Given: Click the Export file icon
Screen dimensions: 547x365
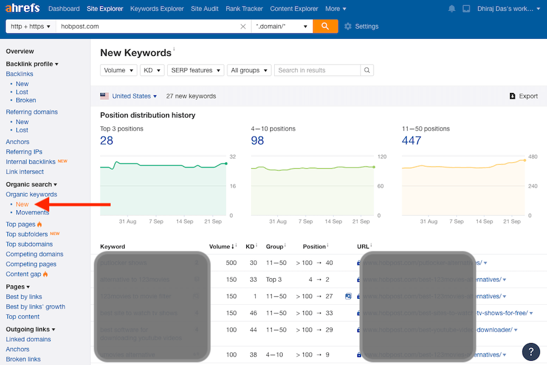Looking at the screenshot, I should pos(512,96).
